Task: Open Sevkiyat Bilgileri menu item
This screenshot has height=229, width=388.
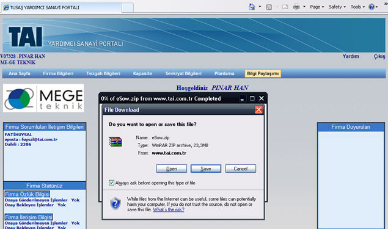Action: 183,73
